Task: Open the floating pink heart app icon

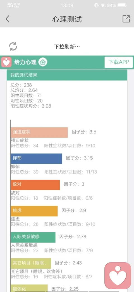Action: pyautogui.click(x=118, y=276)
